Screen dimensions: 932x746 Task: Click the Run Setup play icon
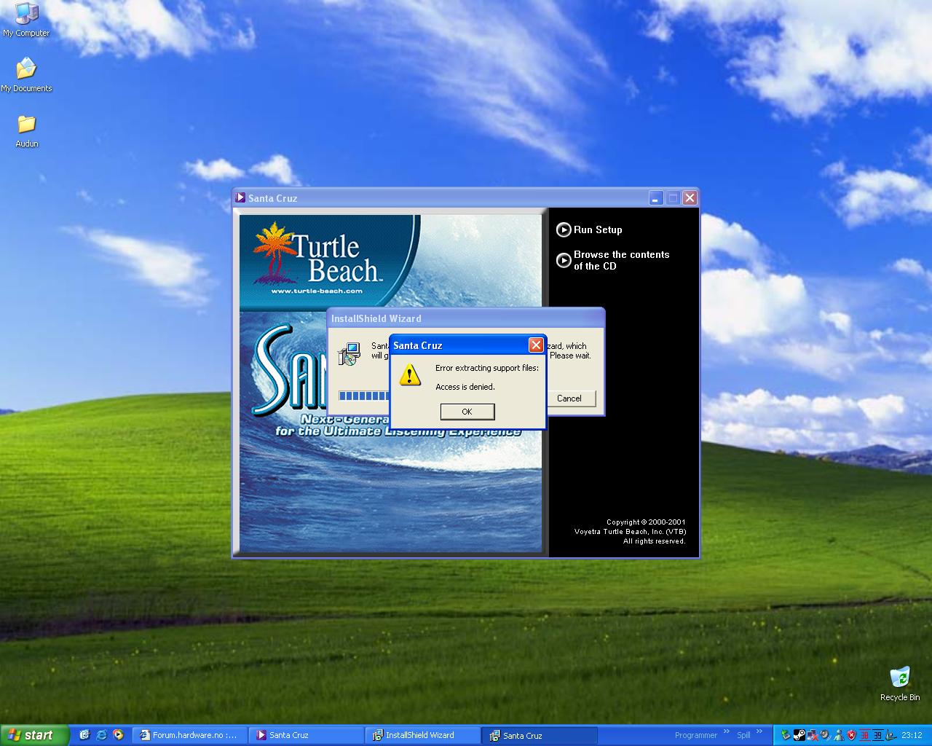pos(564,230)
